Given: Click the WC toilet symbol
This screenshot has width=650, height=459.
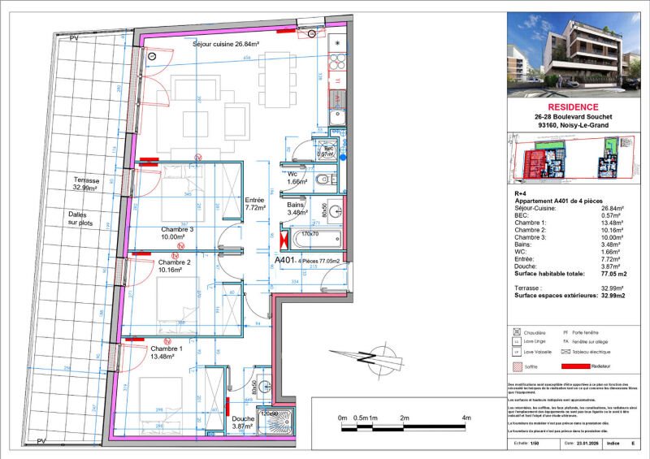Looking at the screenshot, I should pyautogui.click(x=326, y=180).
